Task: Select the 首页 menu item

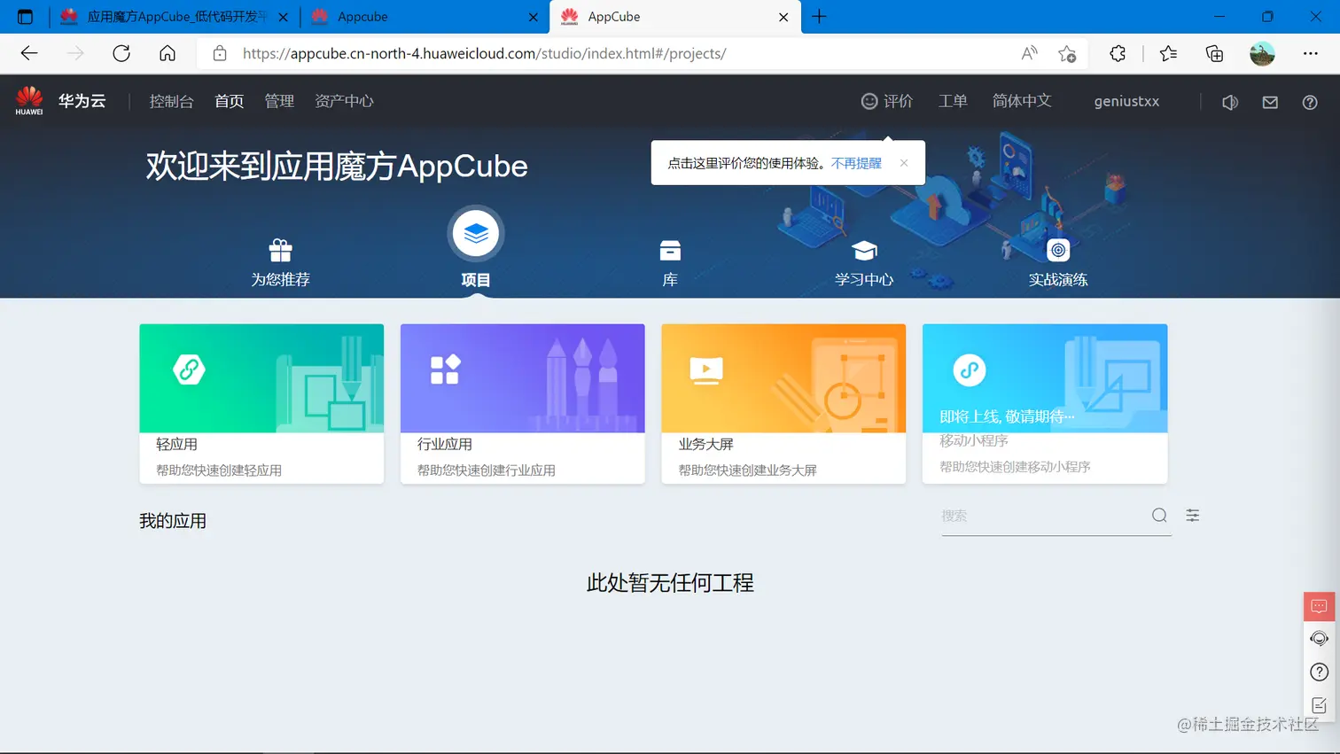Action: point(229,101)
